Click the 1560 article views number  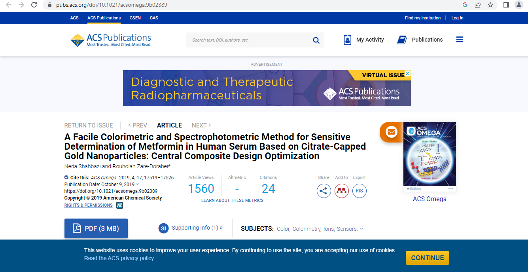(x=201, y=189)
